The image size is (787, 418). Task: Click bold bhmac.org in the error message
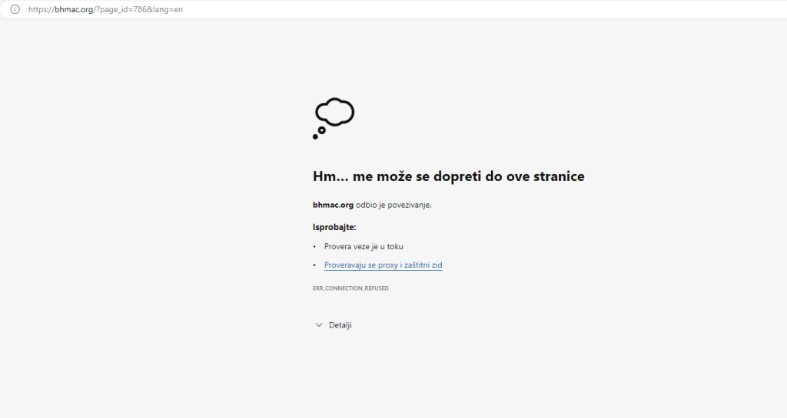pos(333,205)
